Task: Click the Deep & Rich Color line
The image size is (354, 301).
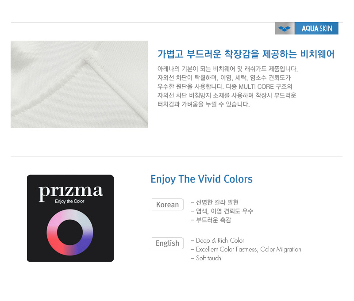Action: coord(218,240)
